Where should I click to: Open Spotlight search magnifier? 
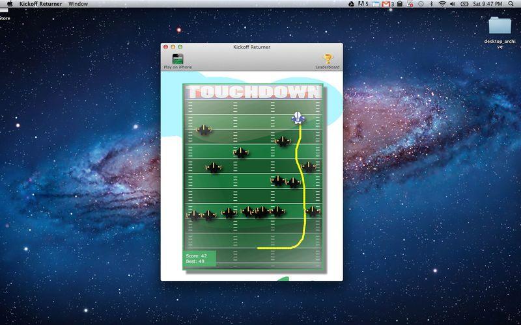(511, 4)
